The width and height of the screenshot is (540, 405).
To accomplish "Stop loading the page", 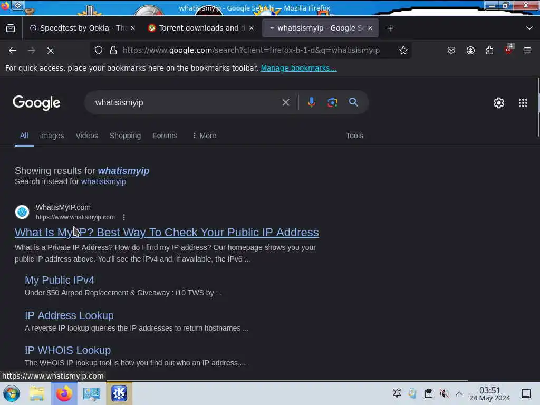I will tap(50, 51).
